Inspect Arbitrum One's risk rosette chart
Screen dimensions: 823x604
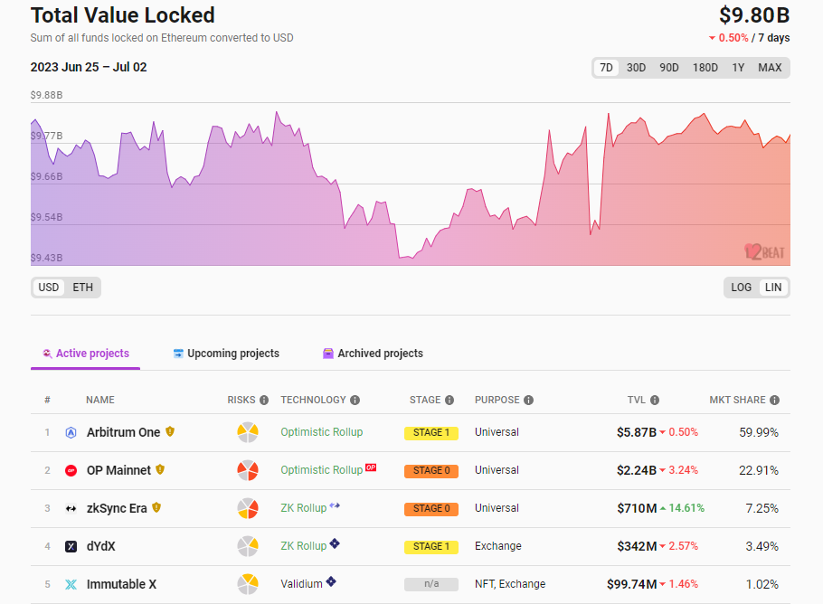248,432
